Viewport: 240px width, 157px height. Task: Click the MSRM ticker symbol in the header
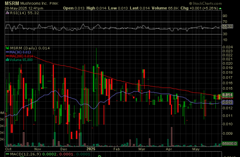(x=12, y=3)
